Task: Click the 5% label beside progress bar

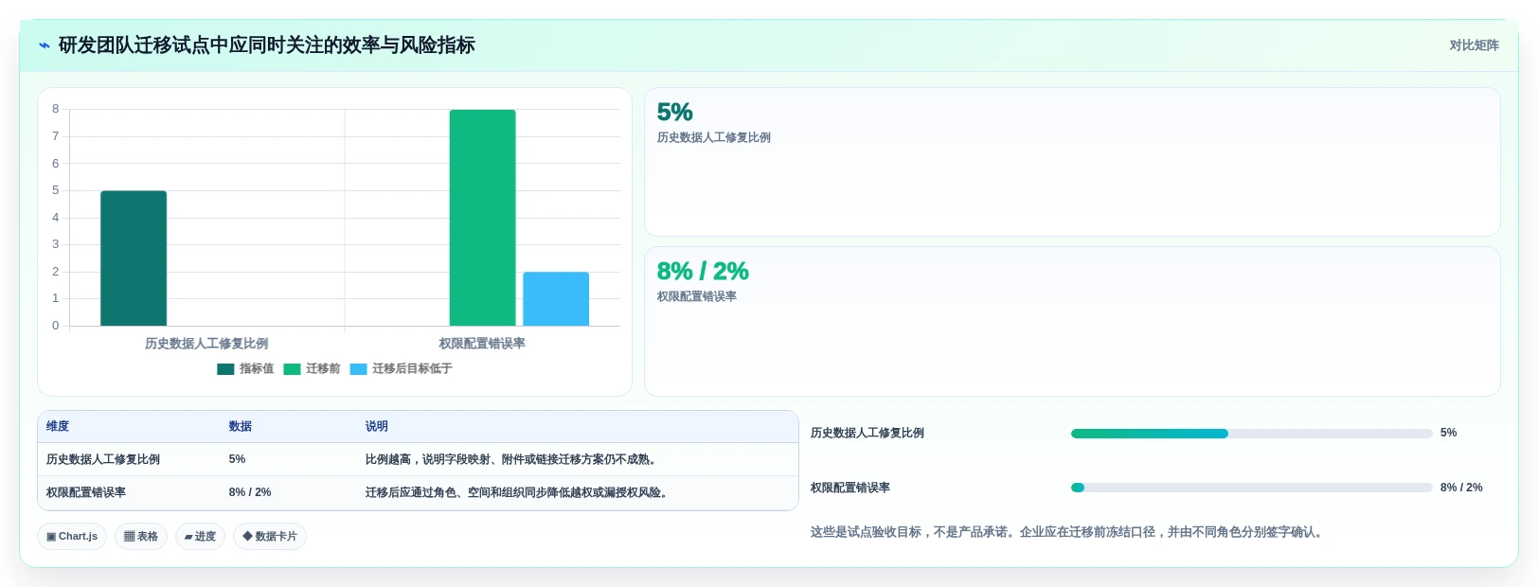Action: pos(1449,433)
